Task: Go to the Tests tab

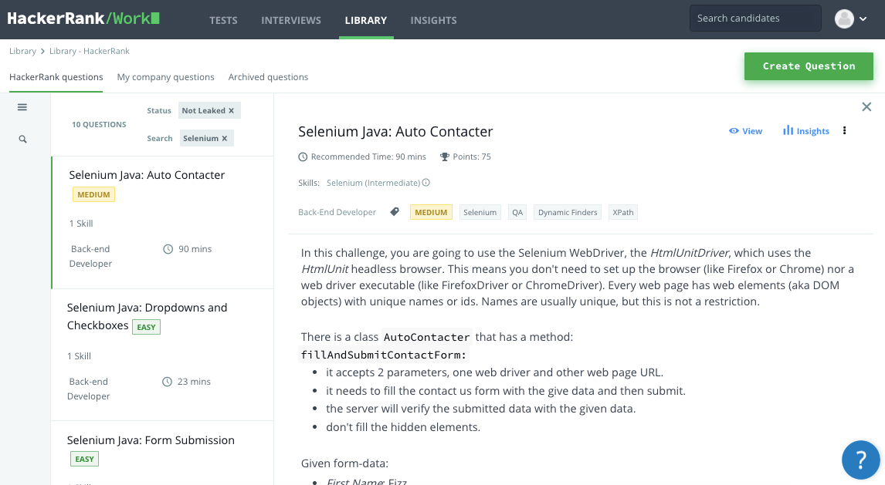Action: pos(223,20)
